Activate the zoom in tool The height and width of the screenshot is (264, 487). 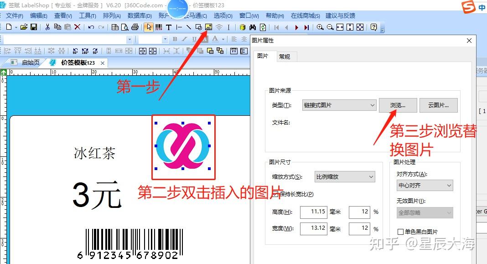tap(321, 27)
